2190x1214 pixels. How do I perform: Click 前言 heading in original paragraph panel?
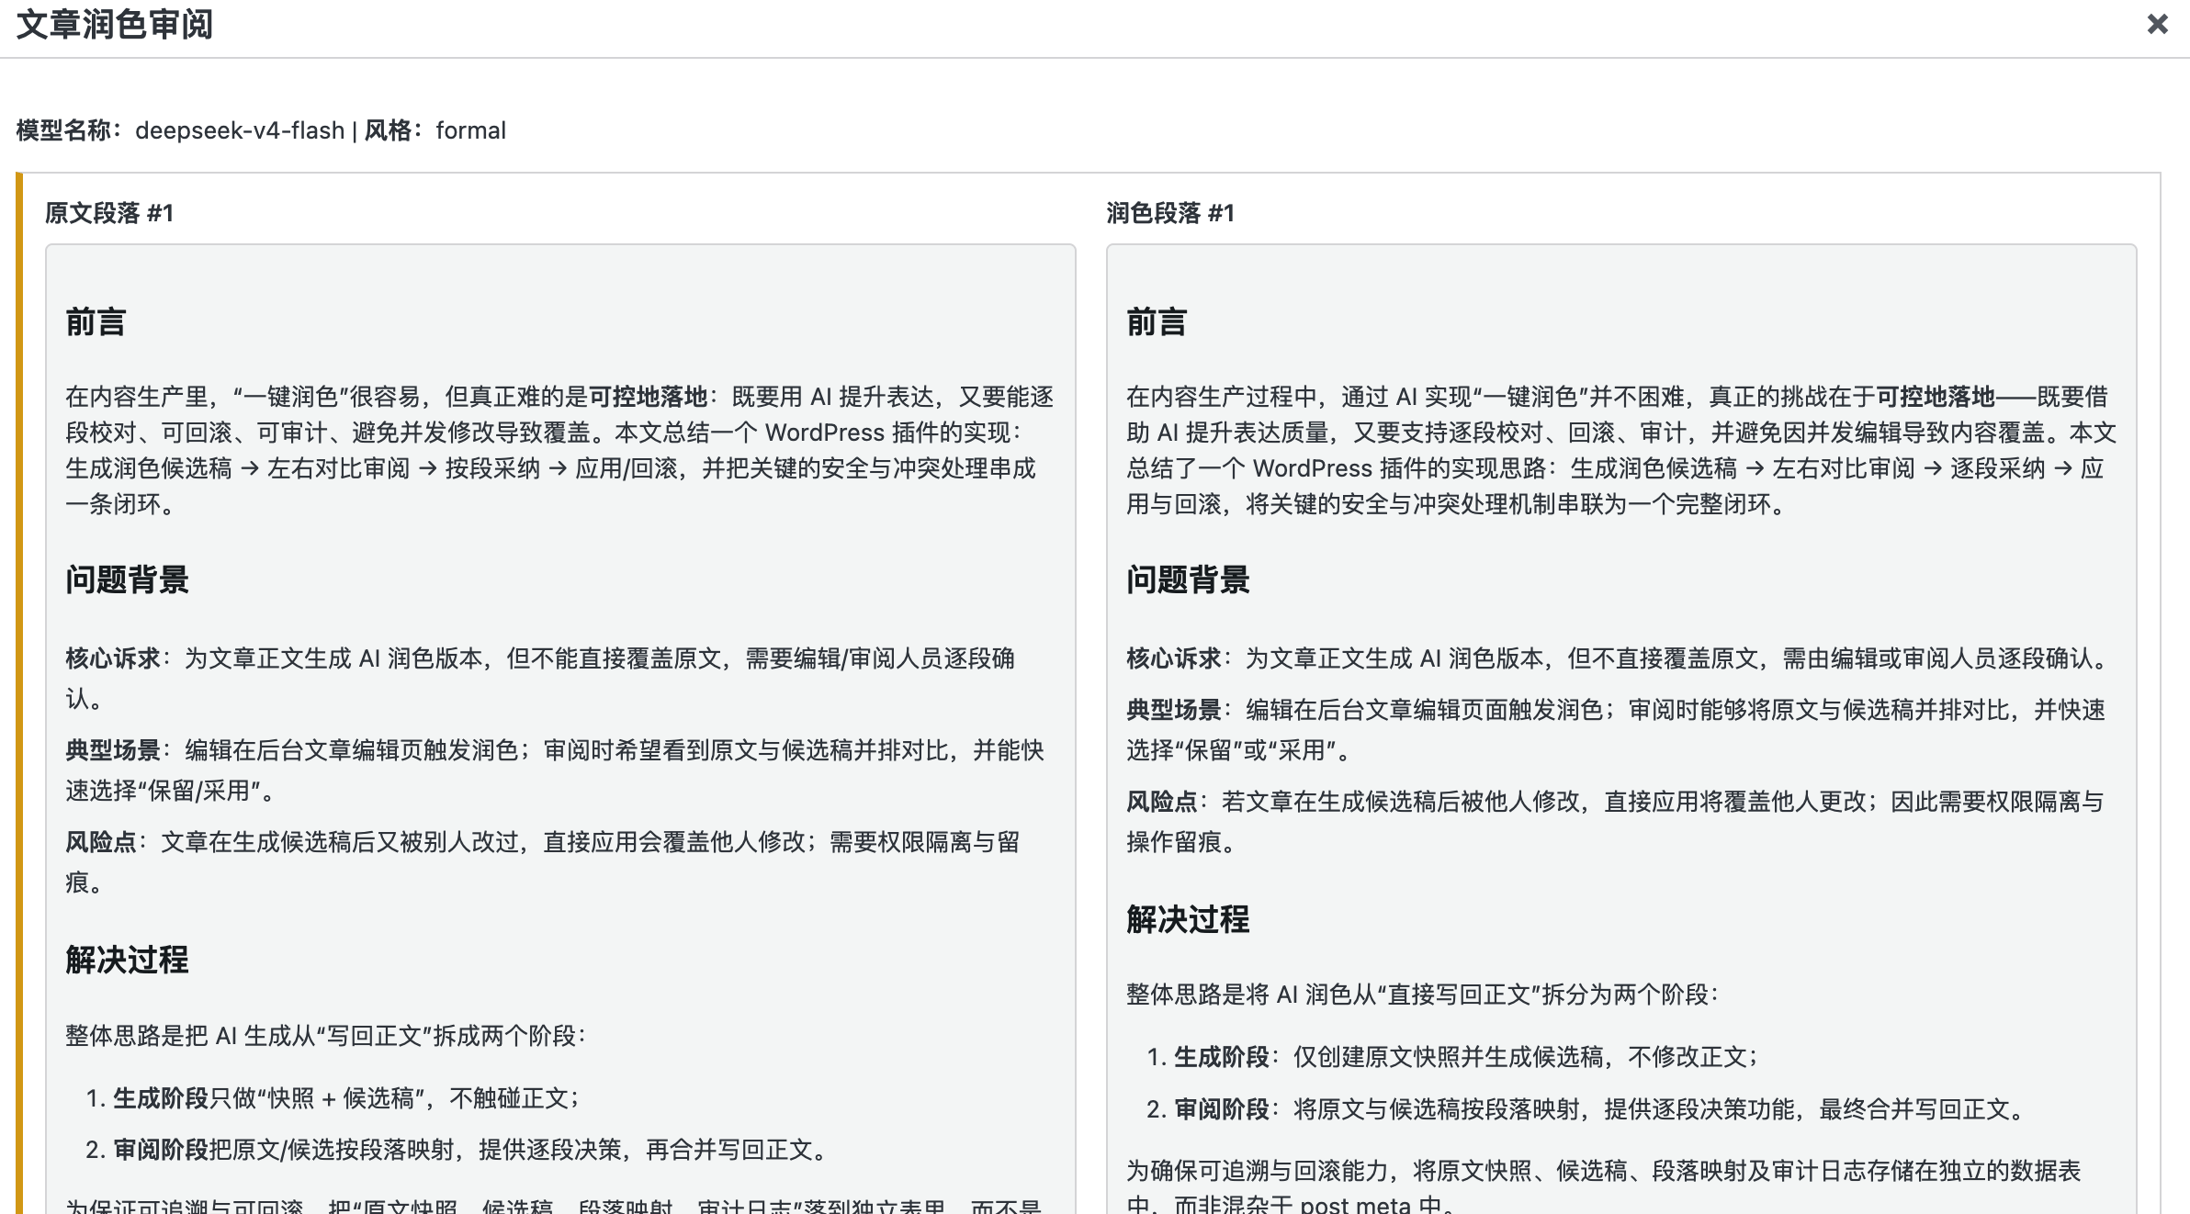click(96, 322)
